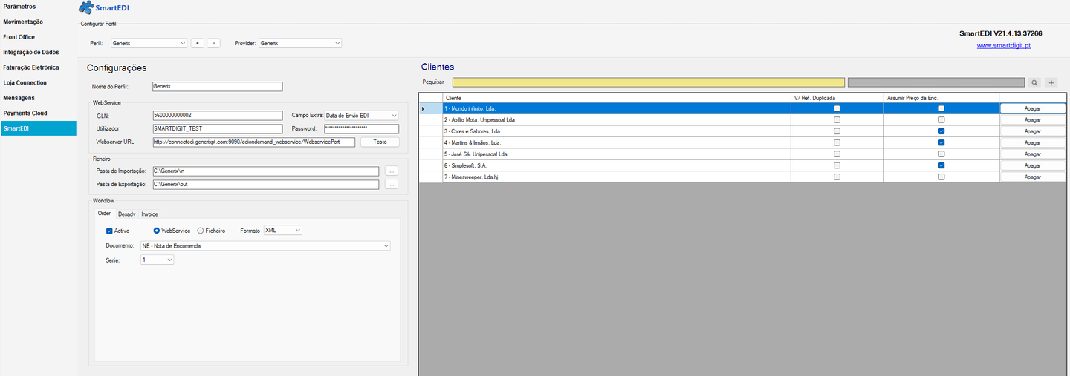Select SmartEDI in the sidebar
The image size is (1070, 376).
coord(38,128)
